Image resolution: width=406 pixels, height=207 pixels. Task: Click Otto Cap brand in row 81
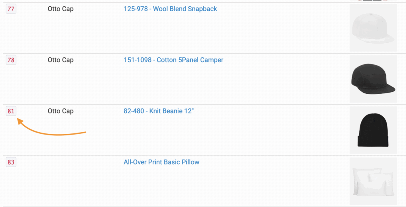point(61,111)
